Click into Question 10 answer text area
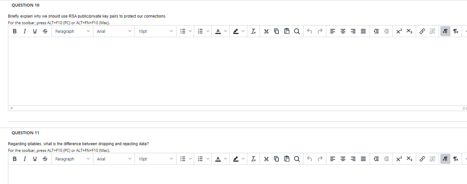Viewport: 467px width, 184px height. click(237, 71)
